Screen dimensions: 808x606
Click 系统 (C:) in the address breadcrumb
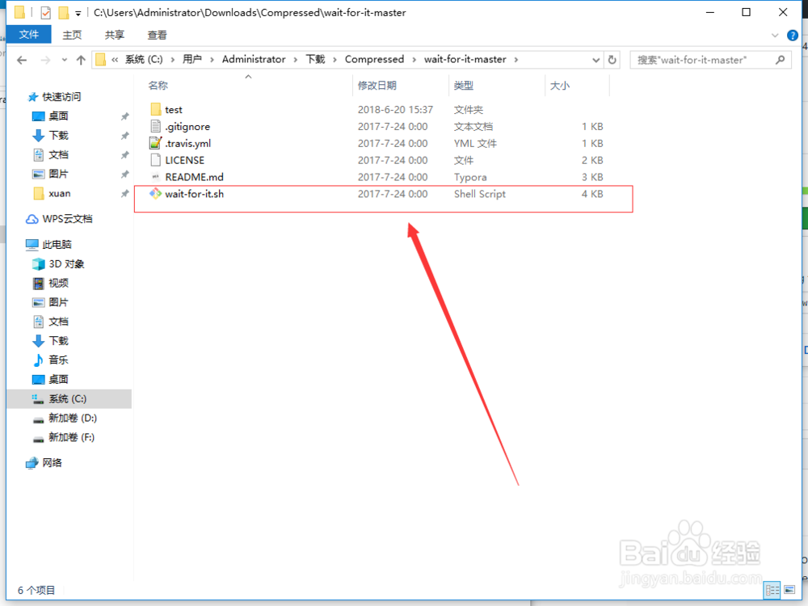(x=144, y=59)
